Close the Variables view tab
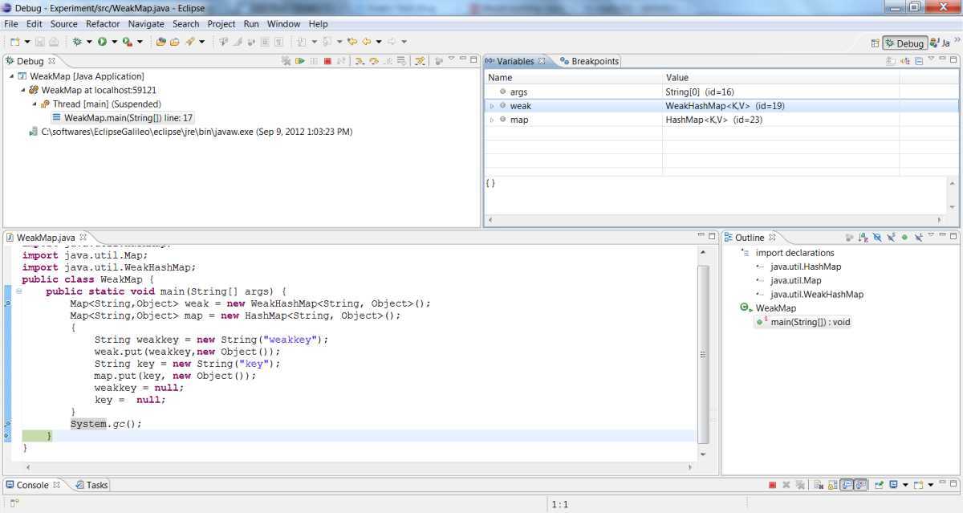This screenshot has height=513, width=963. pyautogui.click(x=542, y=61)
